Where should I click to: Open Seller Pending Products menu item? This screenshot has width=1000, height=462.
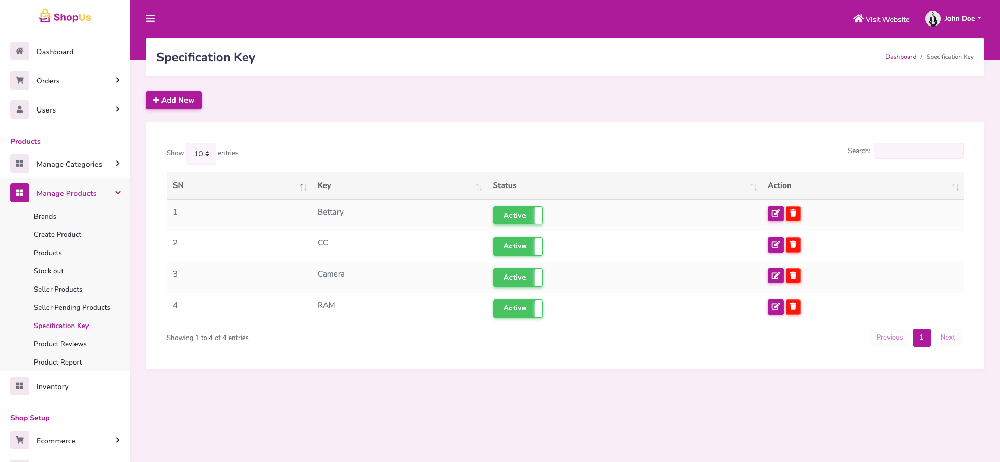pos(72,307)
